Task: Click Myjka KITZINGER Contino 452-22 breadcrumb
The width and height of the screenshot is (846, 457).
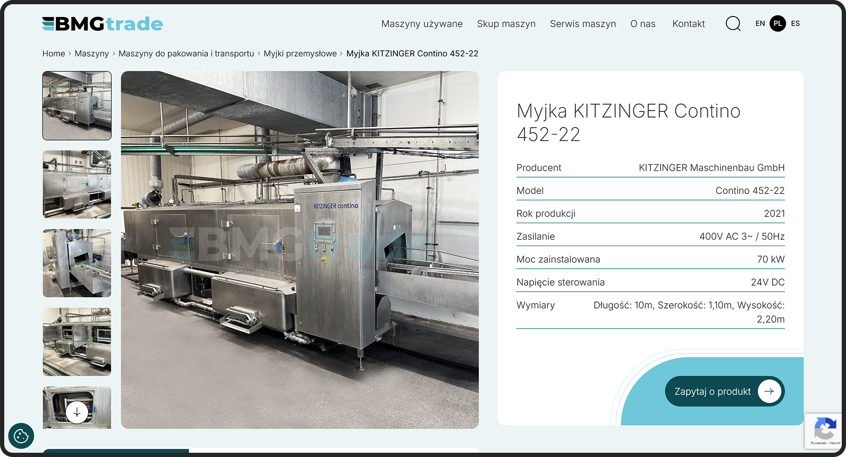Action: [x=412, y=54]
